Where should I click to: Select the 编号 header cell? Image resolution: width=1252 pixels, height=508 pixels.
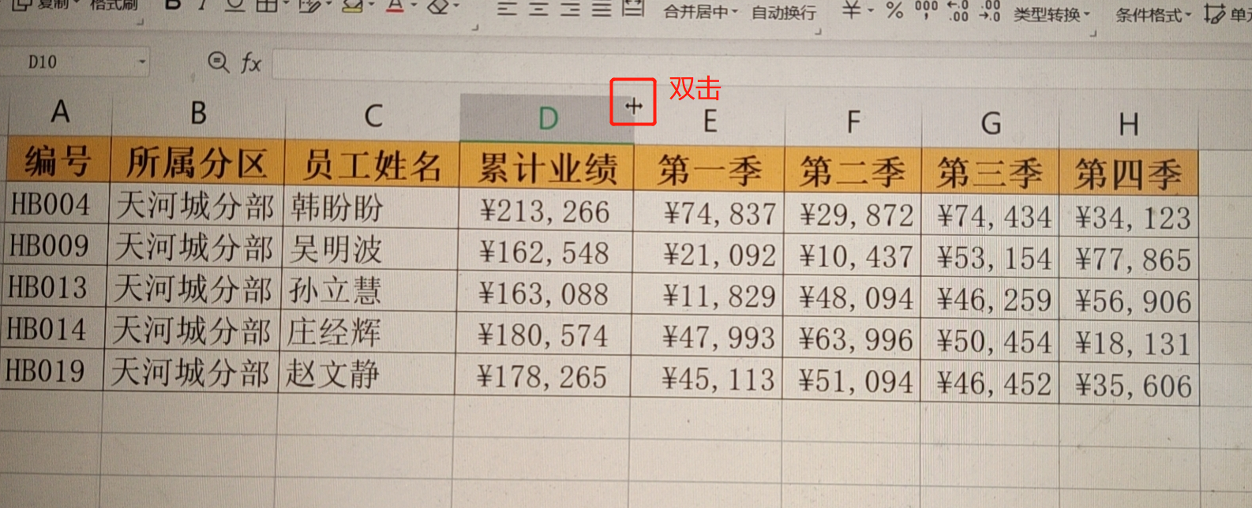pos(58,160)
